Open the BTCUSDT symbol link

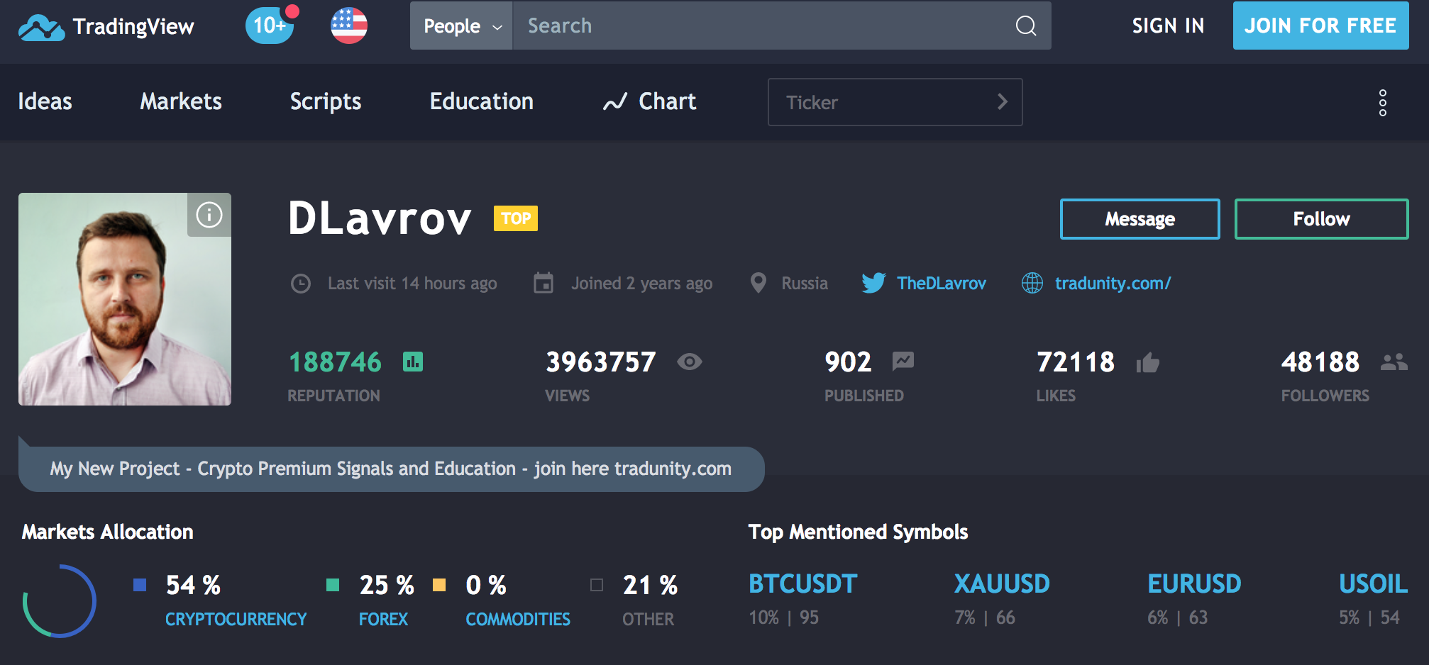(802, 584)
